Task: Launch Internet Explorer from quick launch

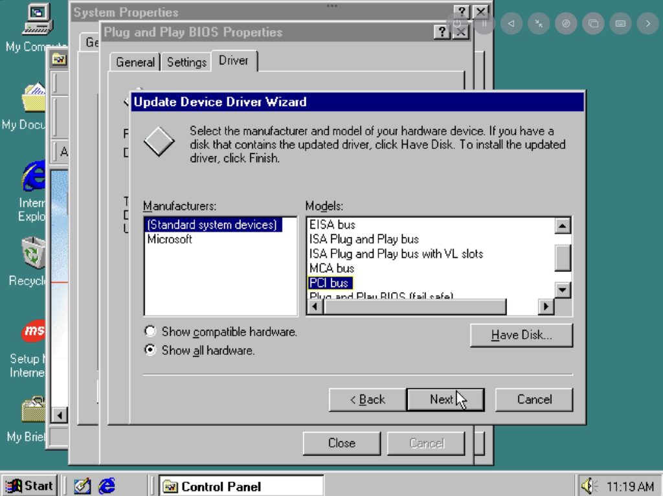Action: 107,486
